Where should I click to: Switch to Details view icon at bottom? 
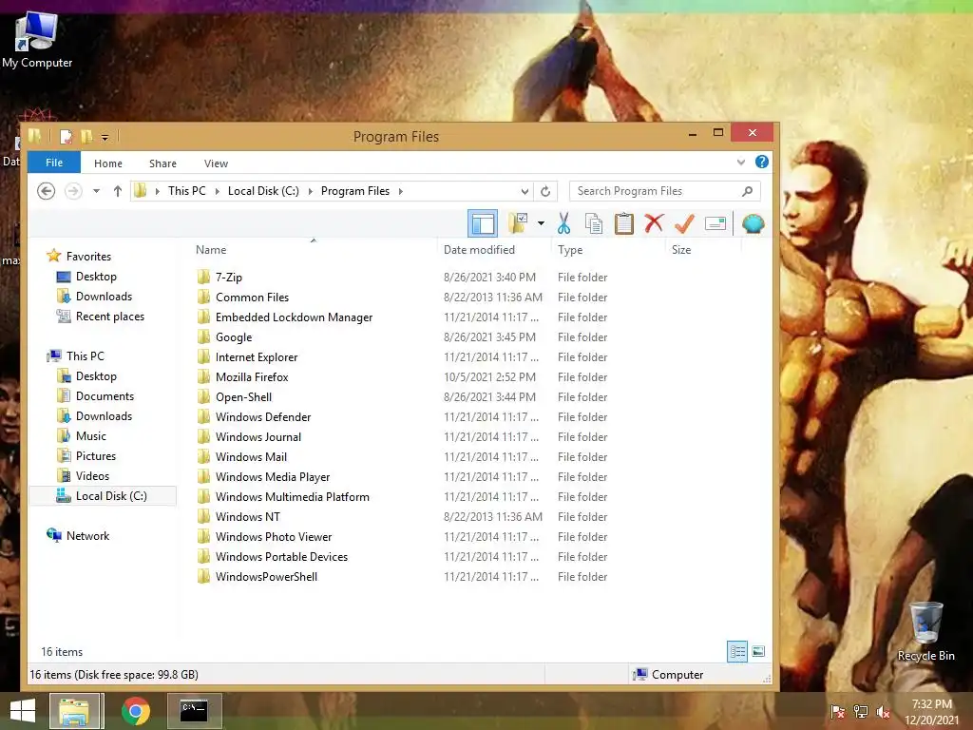pyautogui.click(x=737, y=652)
